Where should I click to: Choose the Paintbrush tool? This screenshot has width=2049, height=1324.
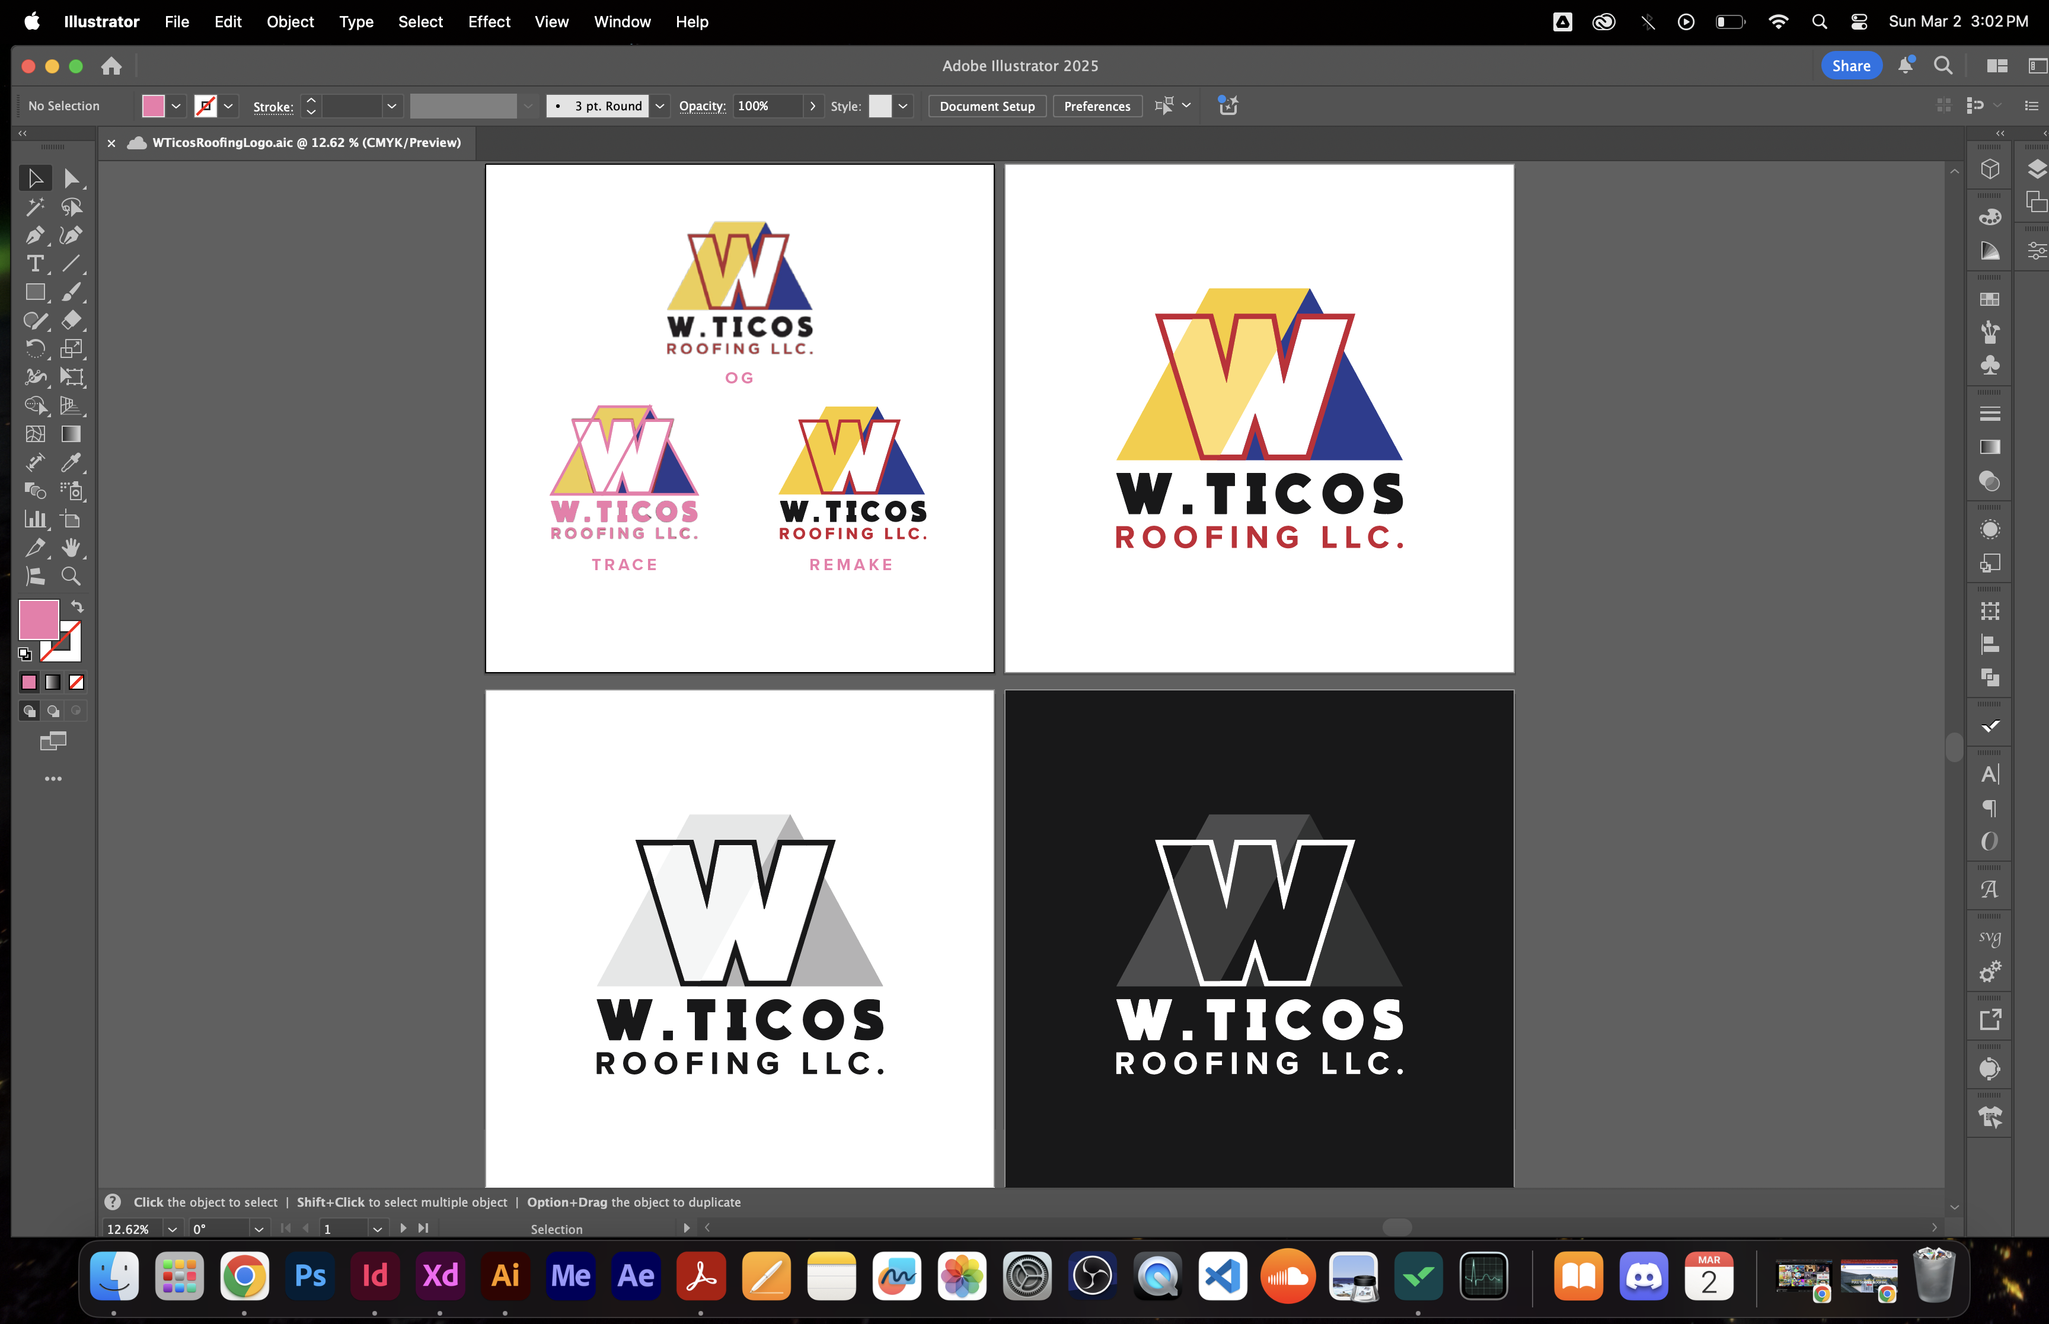point(71,292)
